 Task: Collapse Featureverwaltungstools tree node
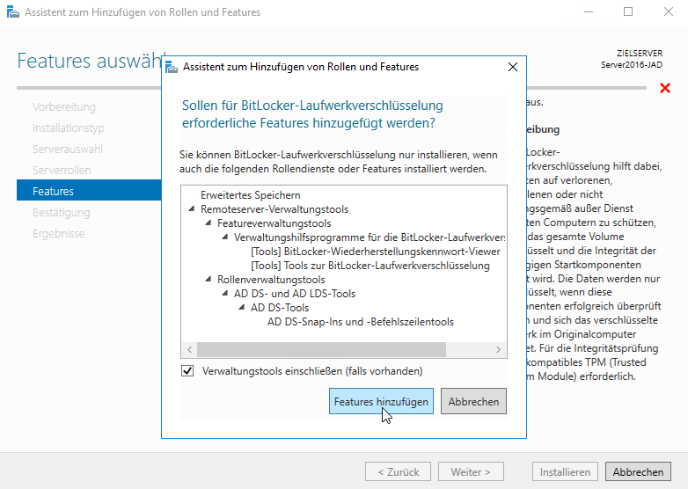coord(209,223)
